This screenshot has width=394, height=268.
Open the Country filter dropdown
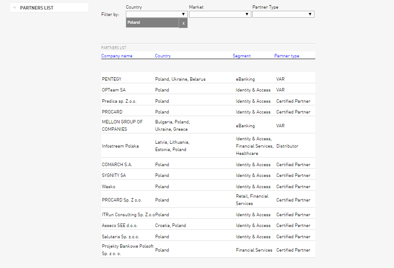157,14
